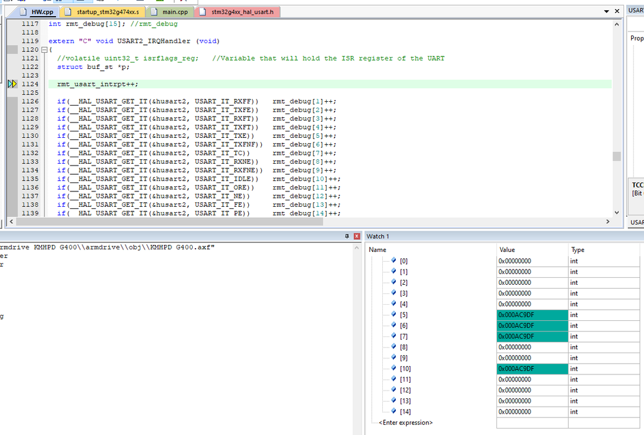The image size is (644, 435).
Task: Click the variable icon beside watch element [3]
Action: 393,293
